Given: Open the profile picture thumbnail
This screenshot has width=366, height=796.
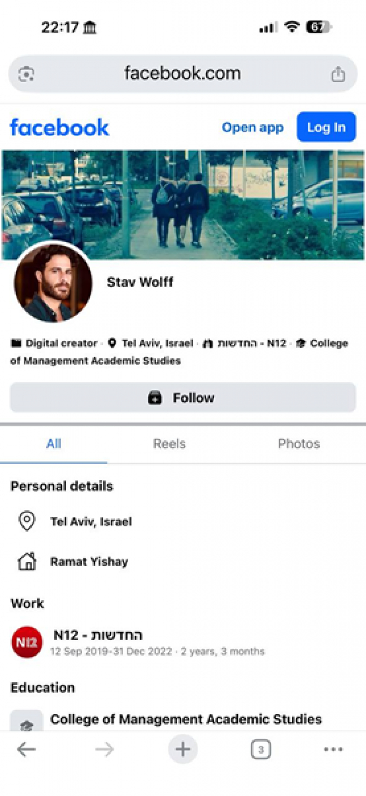Looking at the screenshot, I should (53, 282).
